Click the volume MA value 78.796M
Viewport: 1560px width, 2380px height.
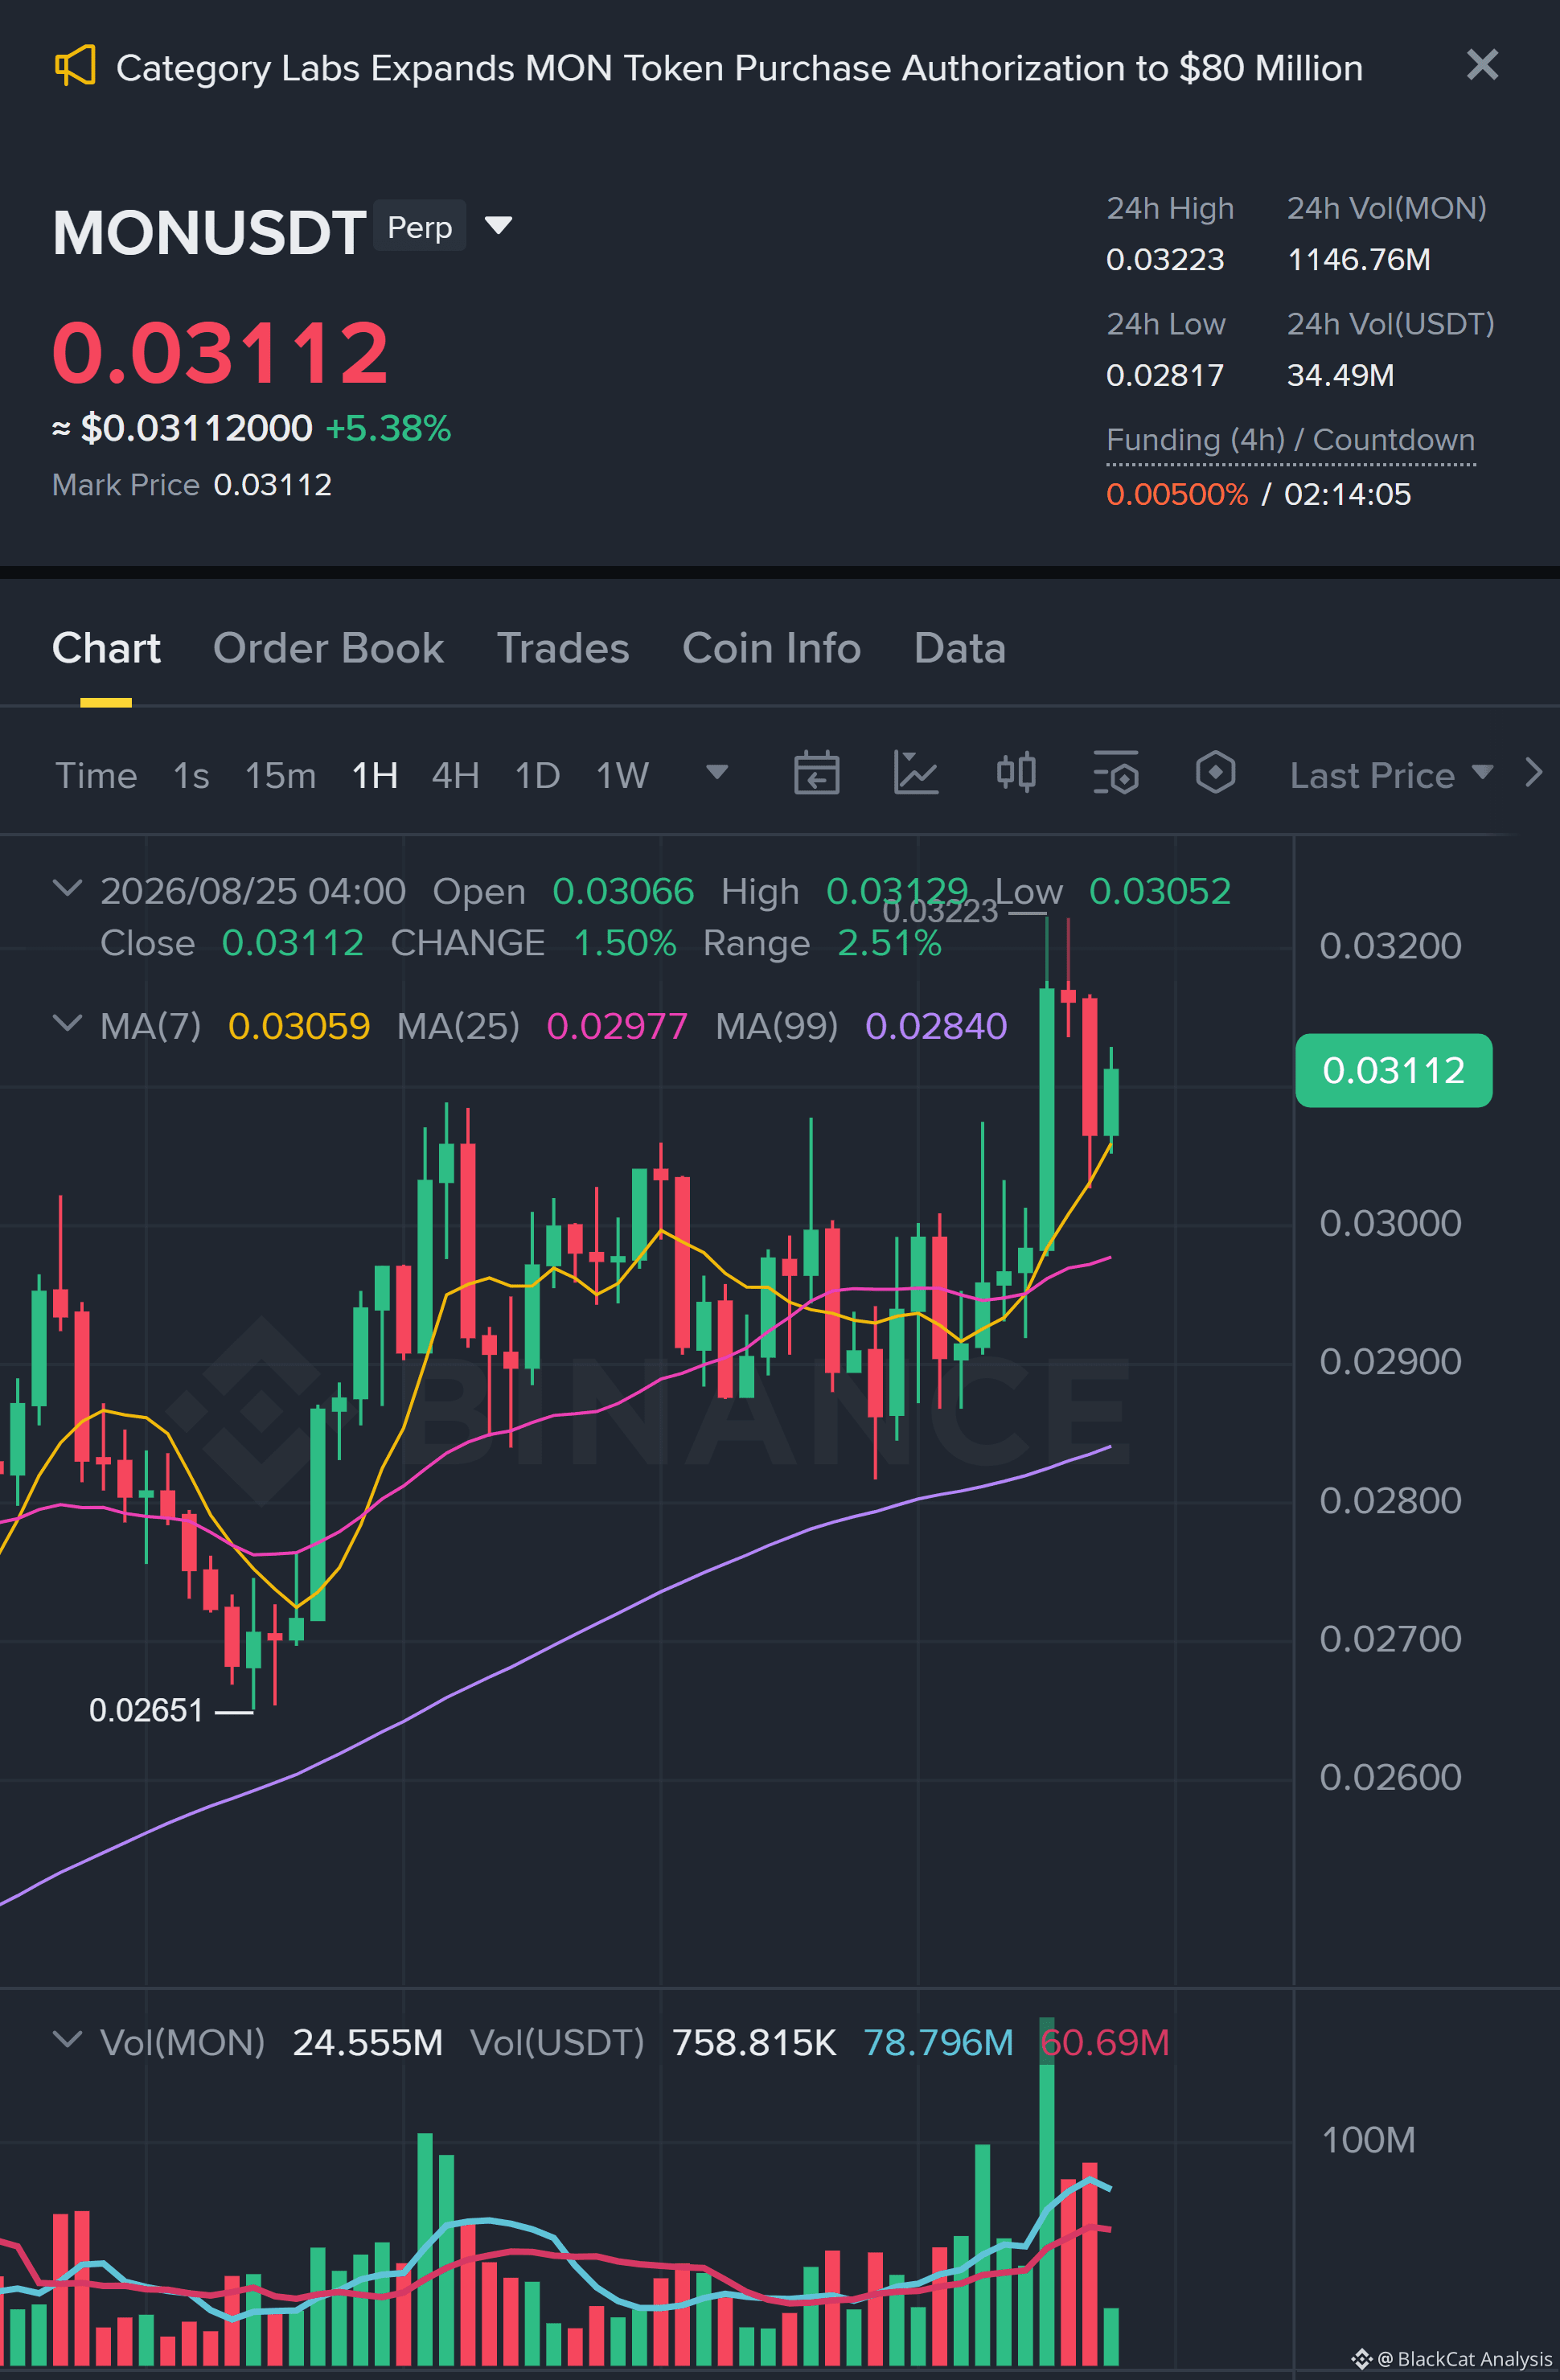click(938, 2042)
